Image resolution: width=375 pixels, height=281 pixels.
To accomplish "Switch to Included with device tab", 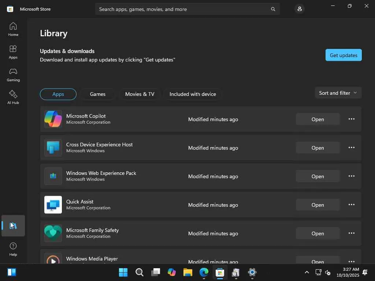I will tap(193, 94).
